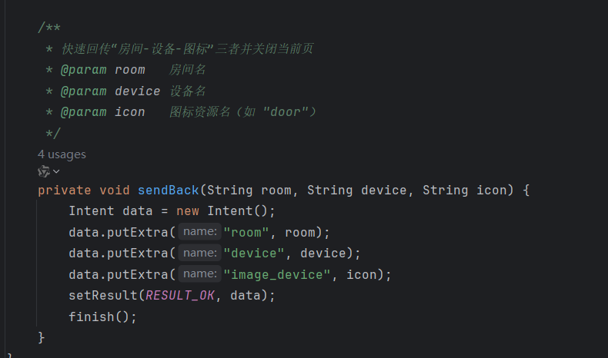Click the "device" string literal
608x358 pixels.
[254, 253]
